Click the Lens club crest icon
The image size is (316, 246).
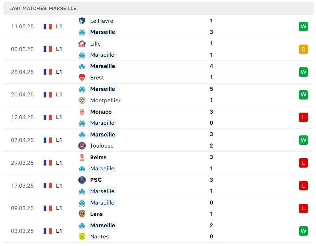[x=82, y=214]
